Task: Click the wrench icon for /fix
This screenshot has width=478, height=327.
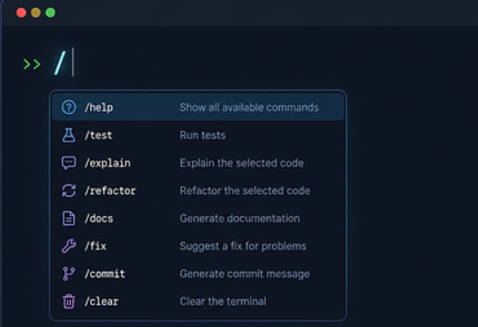Action: [69, 246]
